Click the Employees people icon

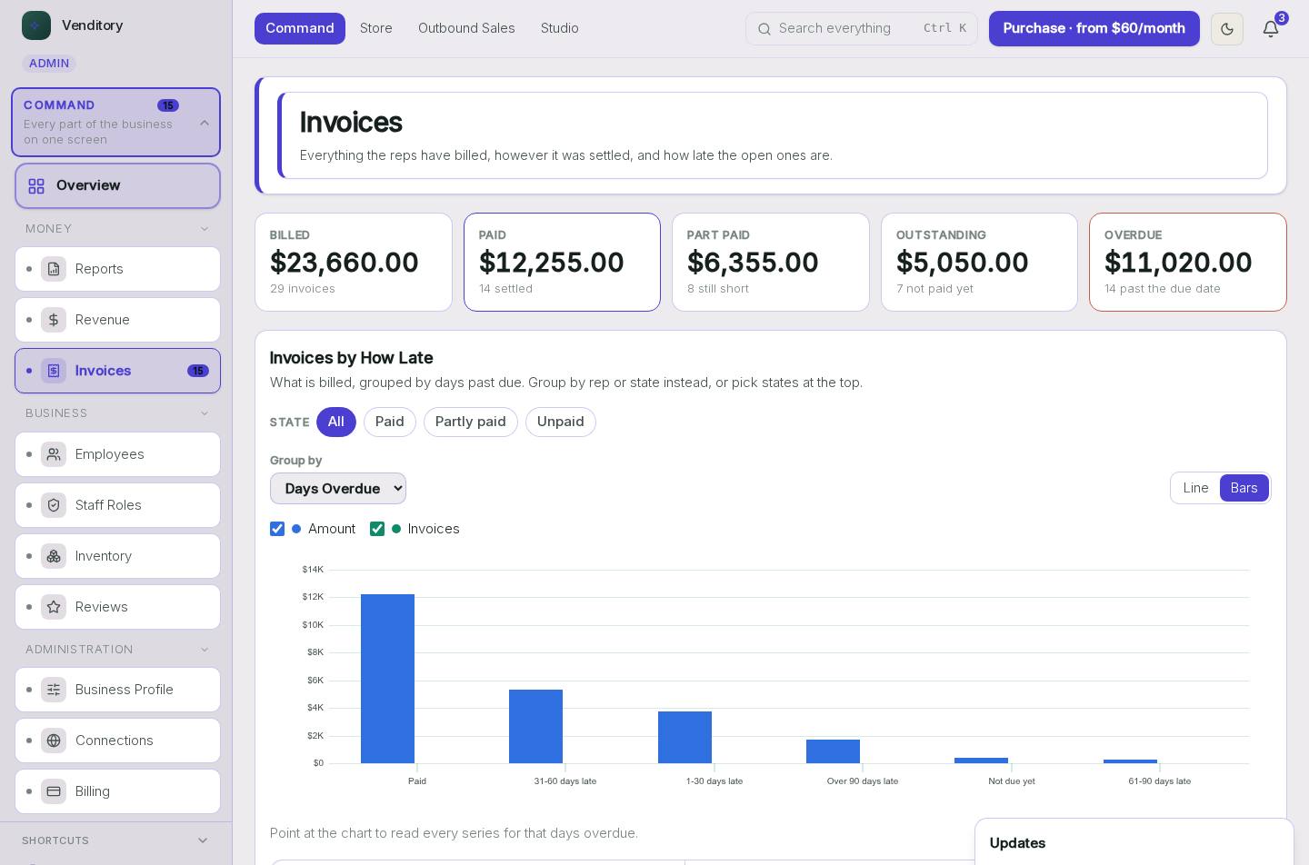pyautogui.click(x=54, y=454)
